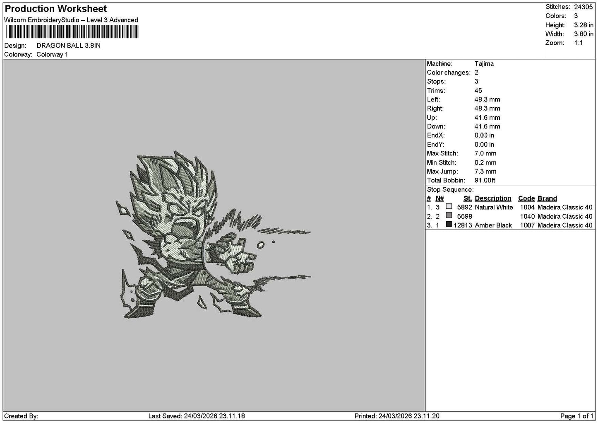Click 'Madeira Classic 40' in the Amber Black row

tap(565, 225)
